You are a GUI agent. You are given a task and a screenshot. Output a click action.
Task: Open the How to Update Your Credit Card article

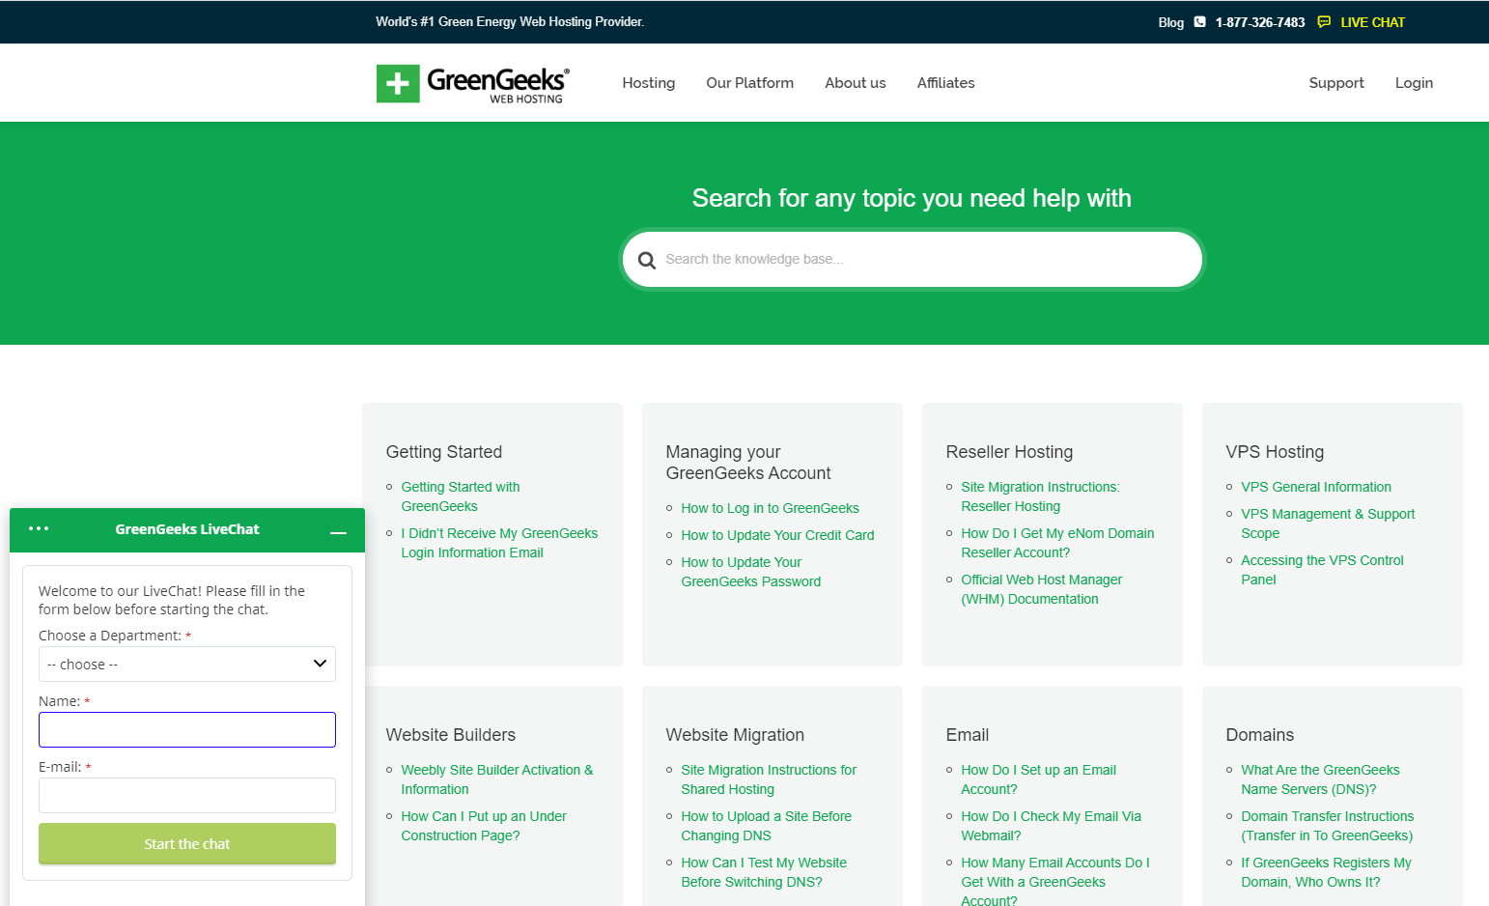(777, 535)
